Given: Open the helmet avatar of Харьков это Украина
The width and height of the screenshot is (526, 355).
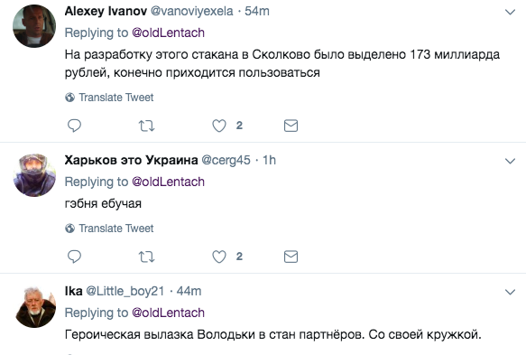Looking at the screenshot, I should point(34,175).
